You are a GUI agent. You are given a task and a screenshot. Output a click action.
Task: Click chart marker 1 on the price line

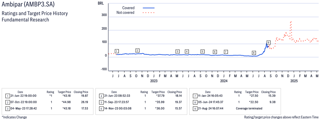[117, 51]
